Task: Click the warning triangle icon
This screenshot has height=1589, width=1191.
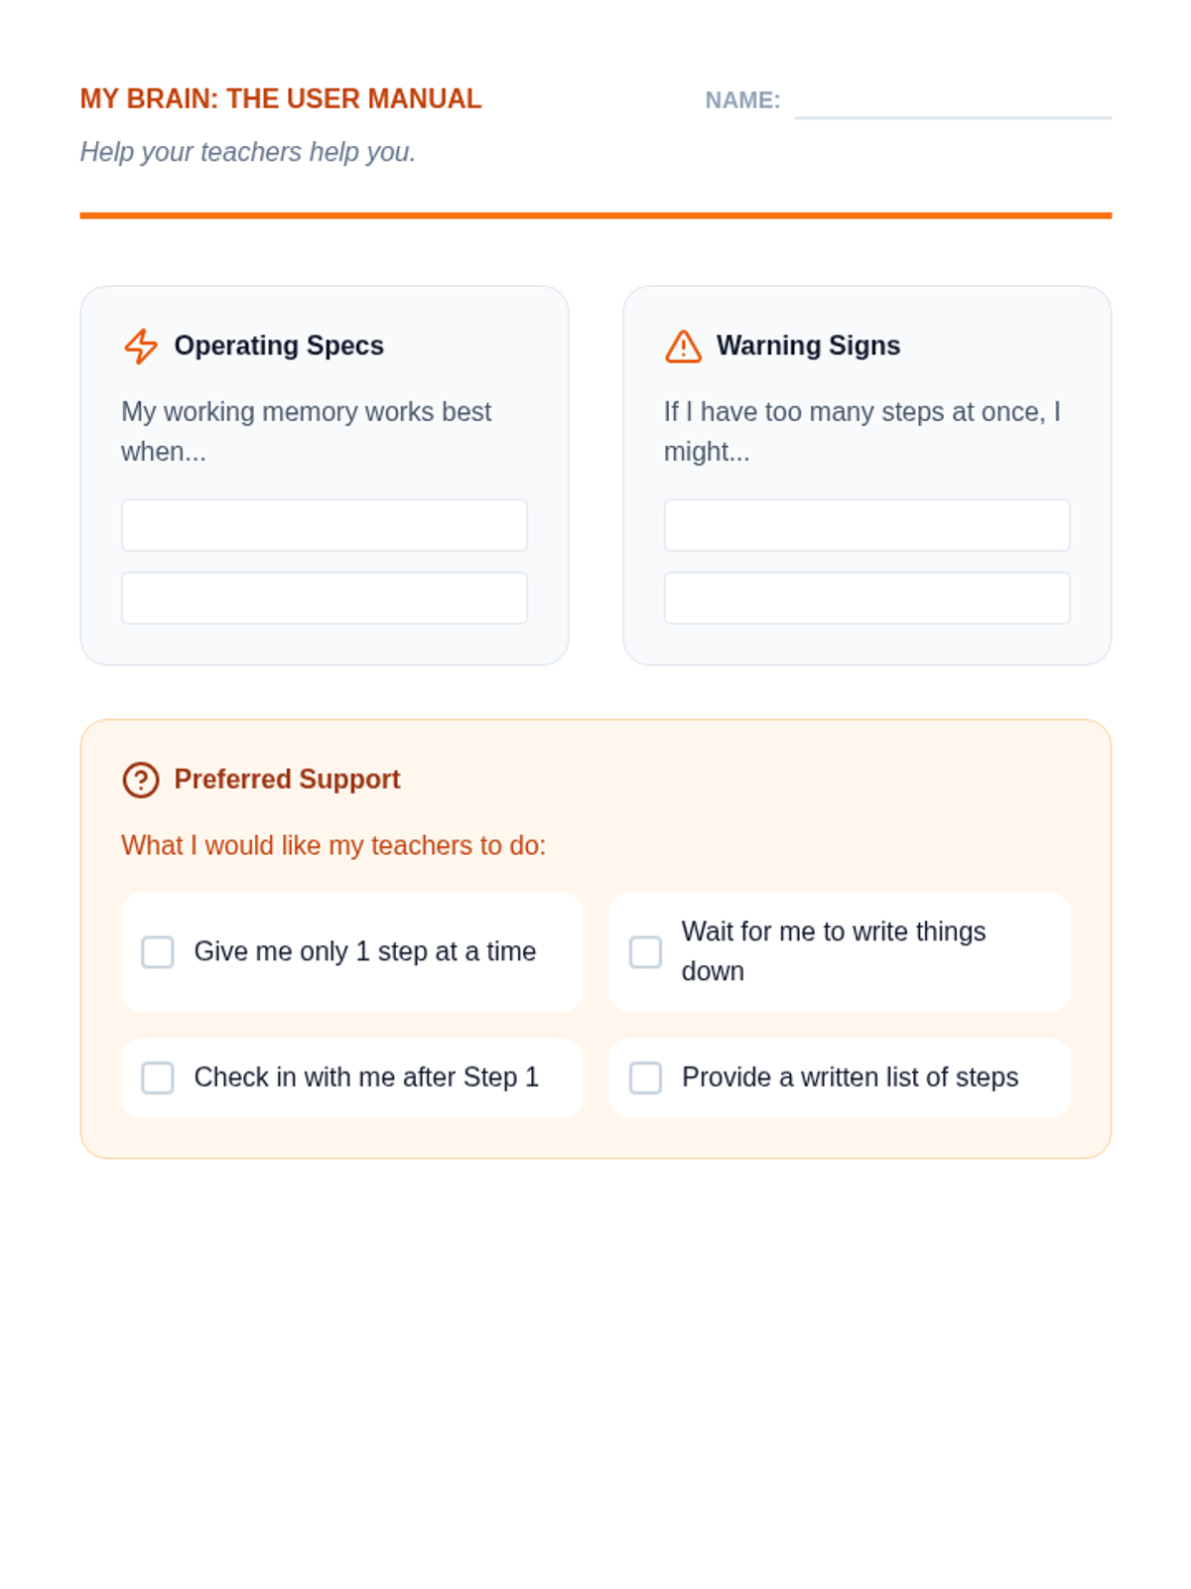Action: tap(683, 347)
